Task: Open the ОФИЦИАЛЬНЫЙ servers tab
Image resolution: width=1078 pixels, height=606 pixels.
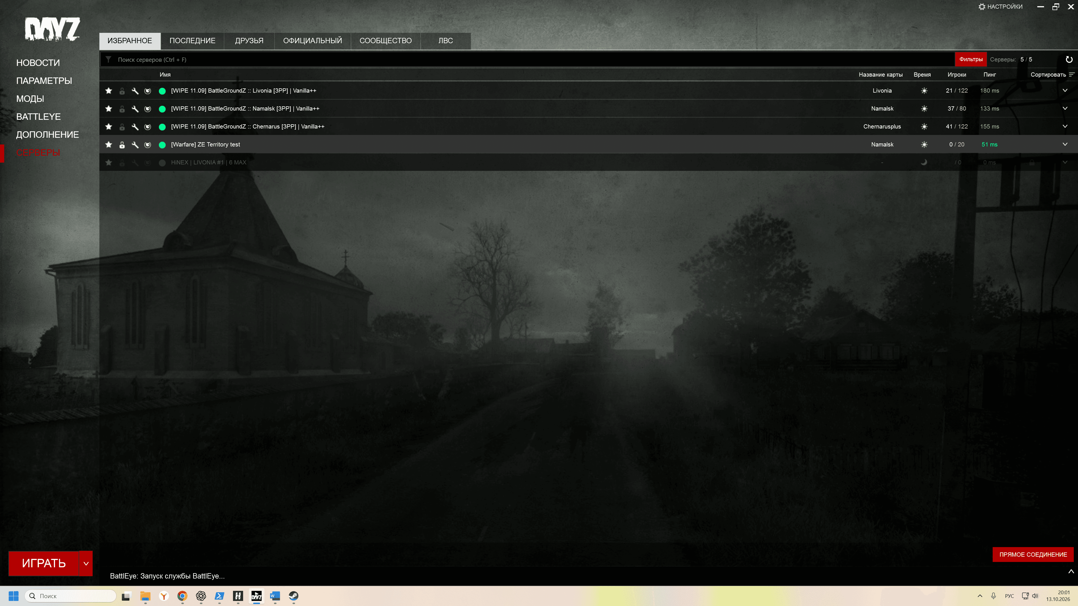Action: [313, 41]
